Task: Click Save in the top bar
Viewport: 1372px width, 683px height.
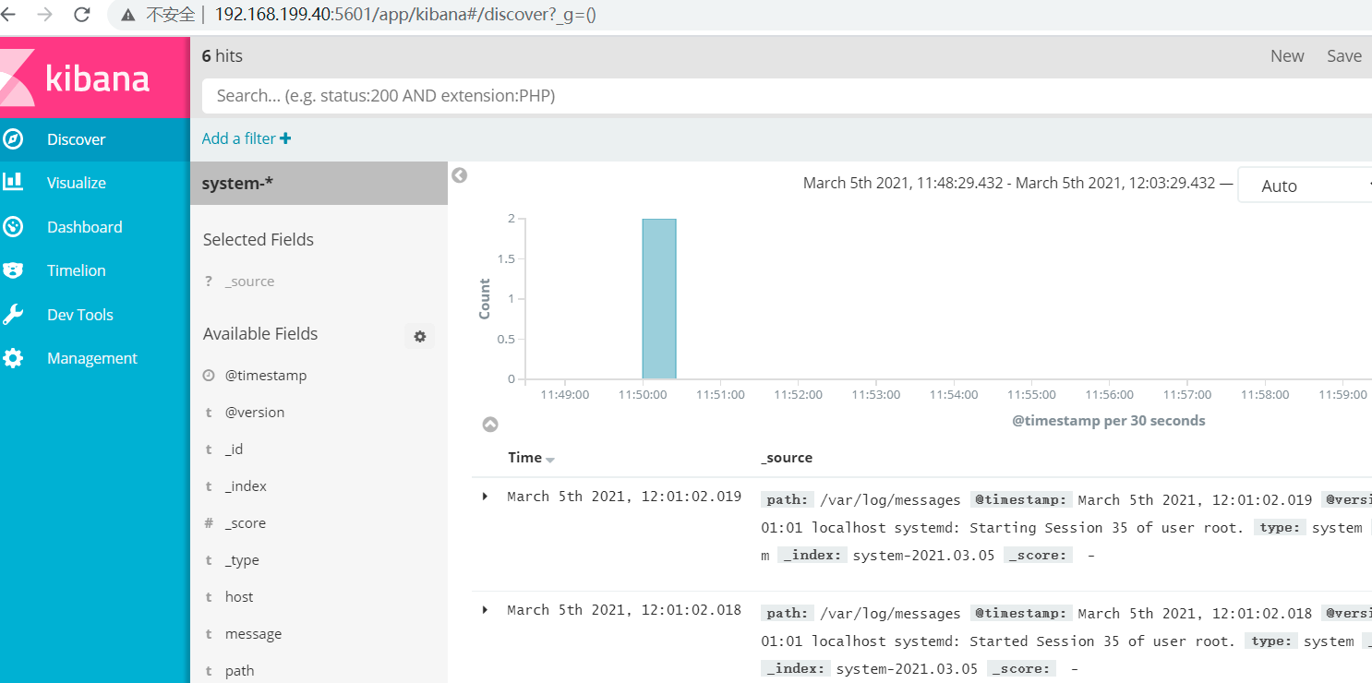Action: point(1344,56)
